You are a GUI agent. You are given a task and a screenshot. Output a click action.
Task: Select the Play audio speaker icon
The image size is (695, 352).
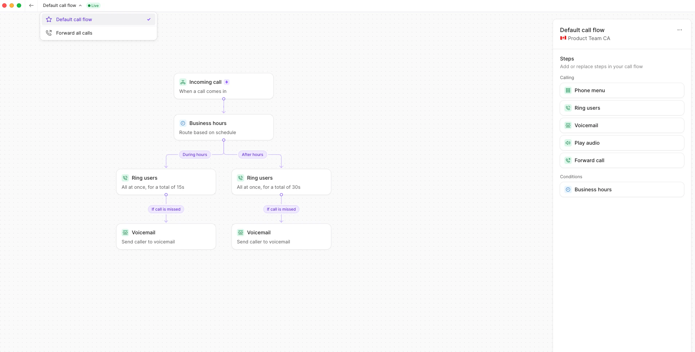[x=568, y=143]
